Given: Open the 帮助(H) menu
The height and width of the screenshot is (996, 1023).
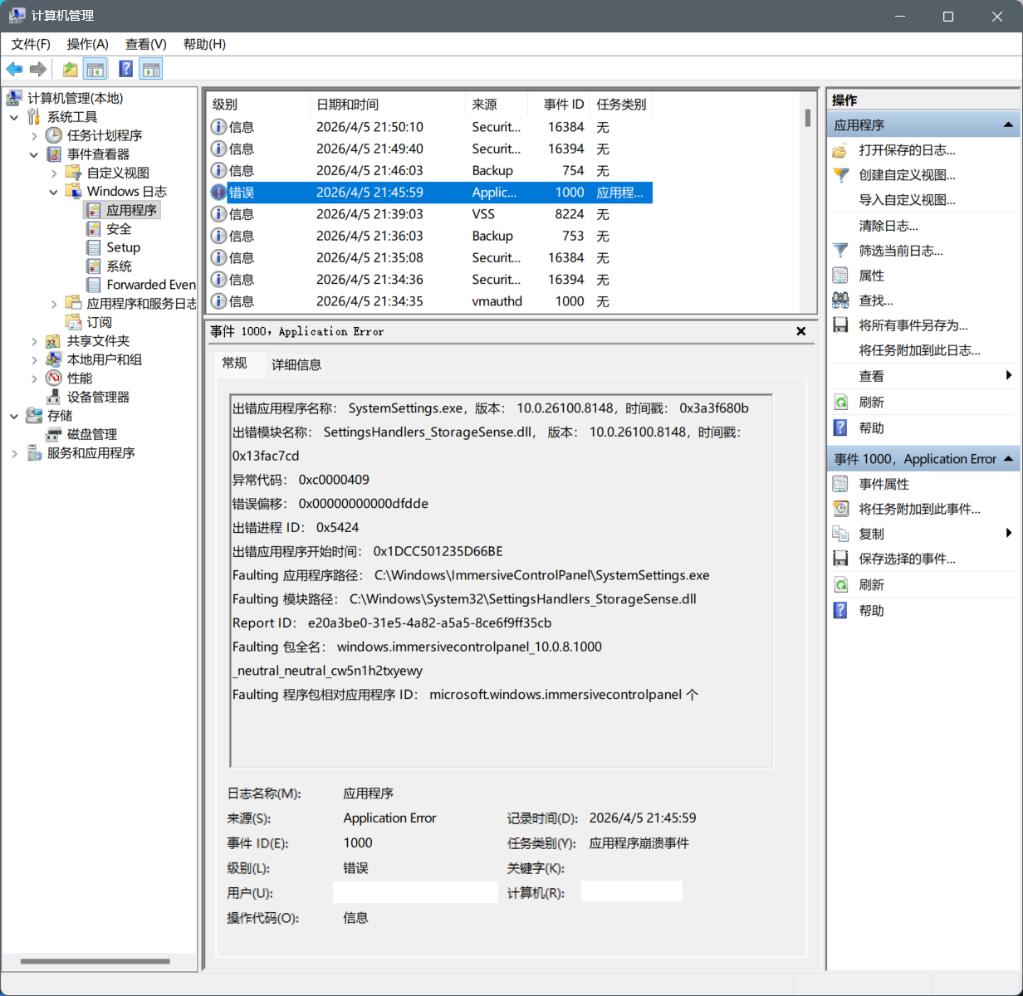Looking at the screenshot, I should coord(204,44).
